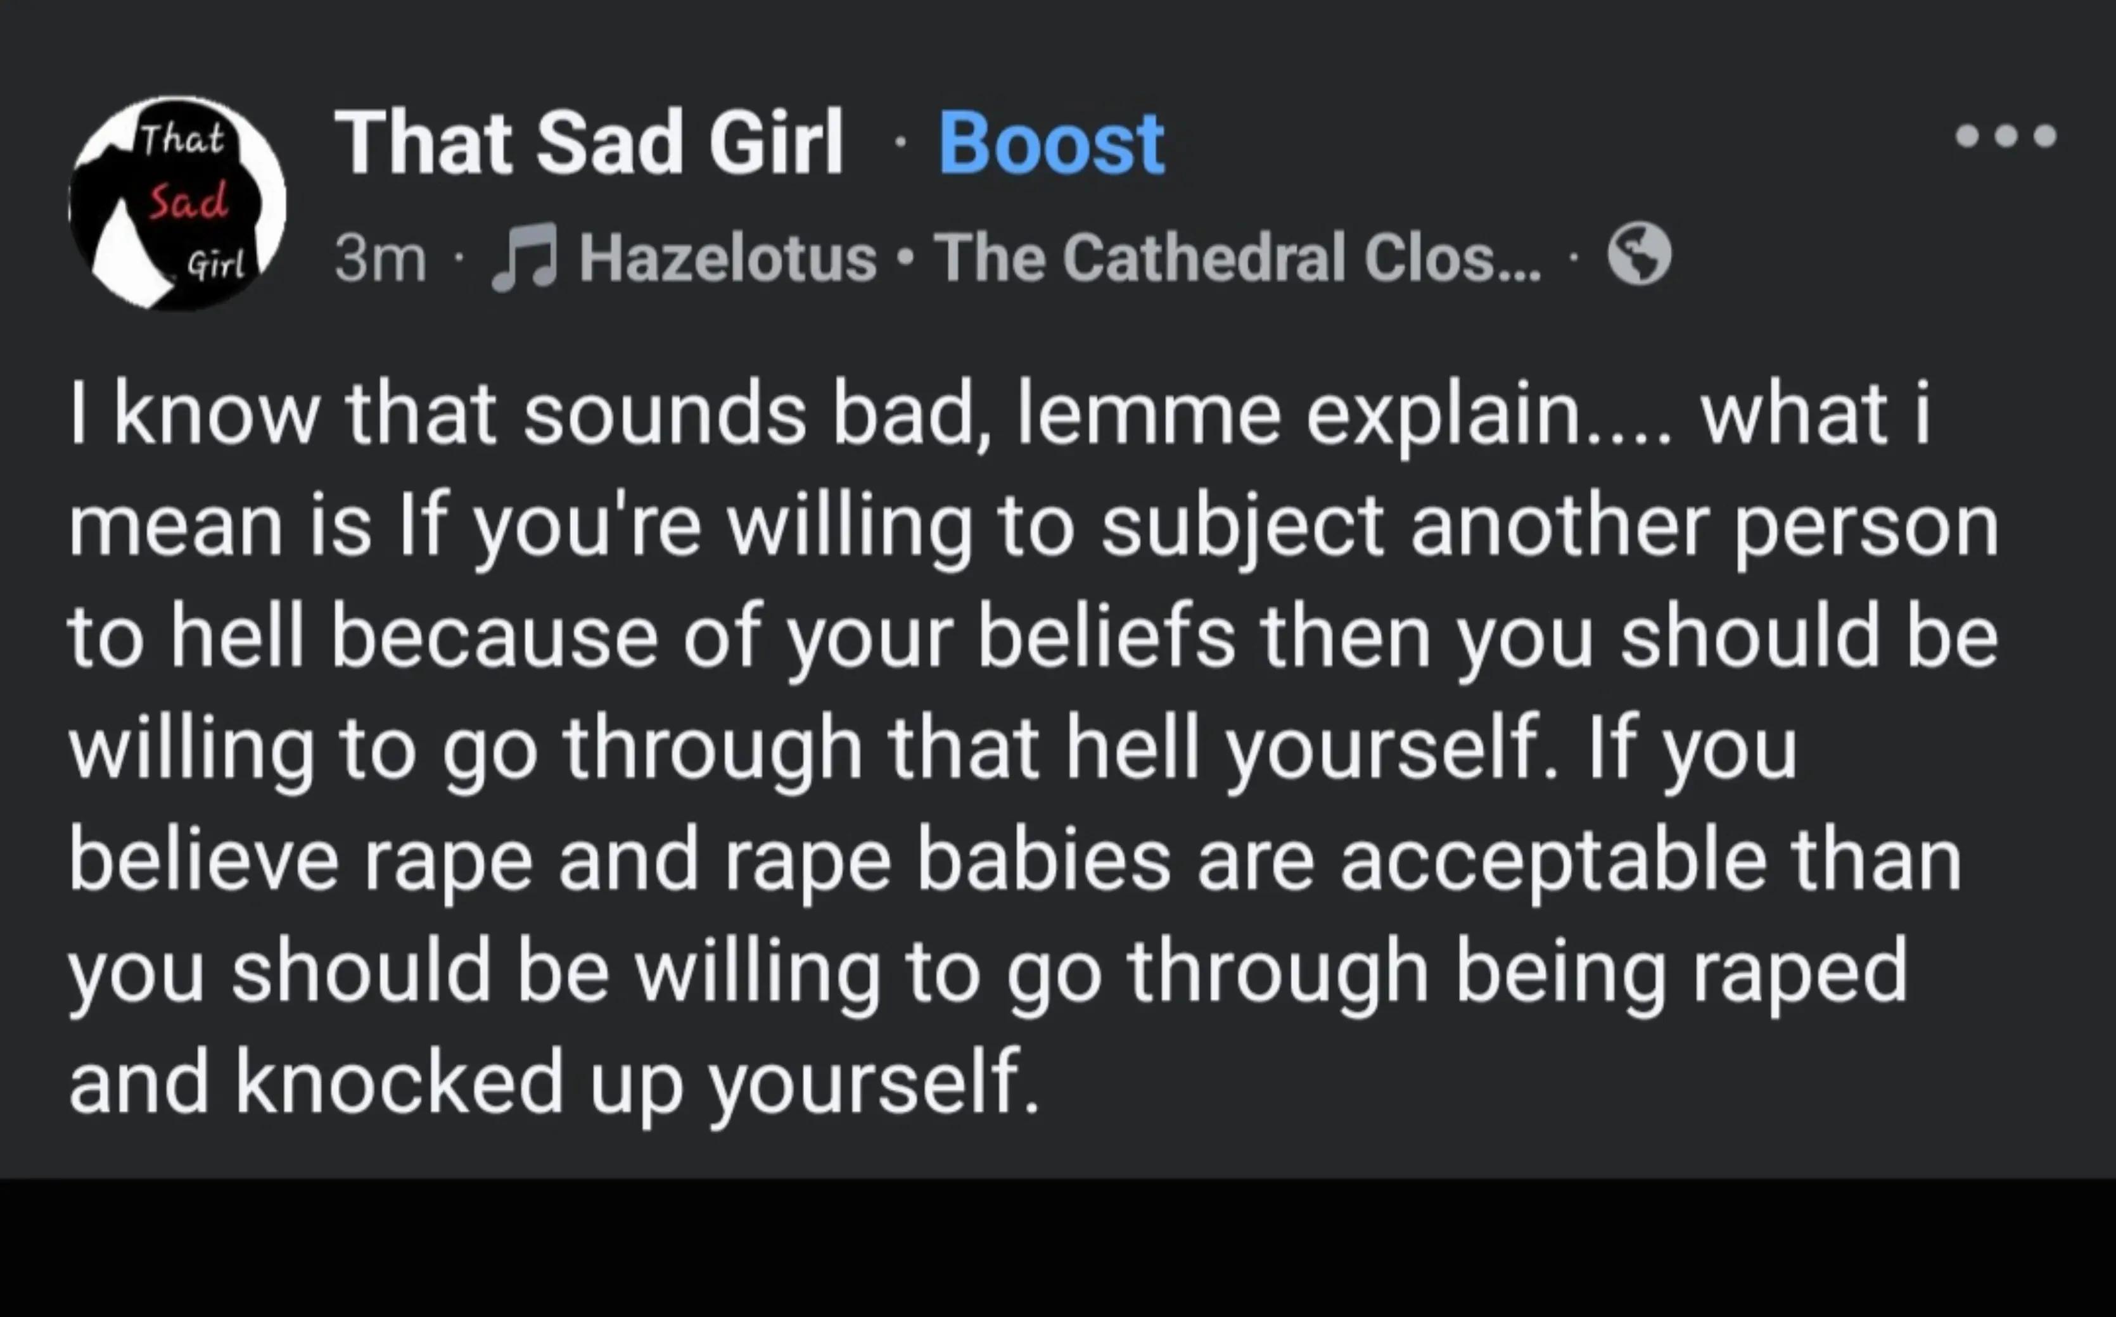Open the Hazelotus artist link

pos(728,258)
